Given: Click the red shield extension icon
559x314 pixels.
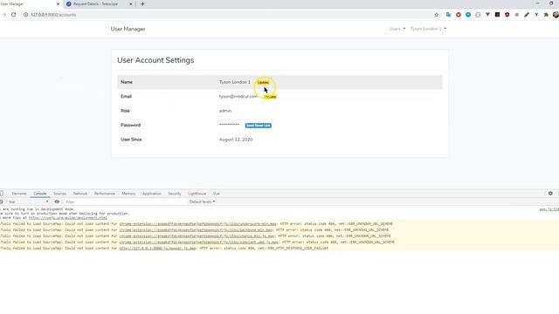Looking at the screenshot, I should tap(507, 15).
